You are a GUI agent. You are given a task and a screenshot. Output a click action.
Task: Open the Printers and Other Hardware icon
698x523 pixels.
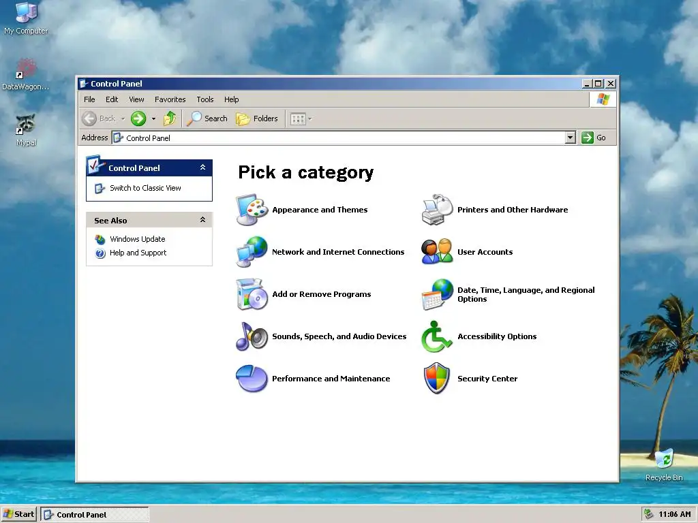coord(437,210)
